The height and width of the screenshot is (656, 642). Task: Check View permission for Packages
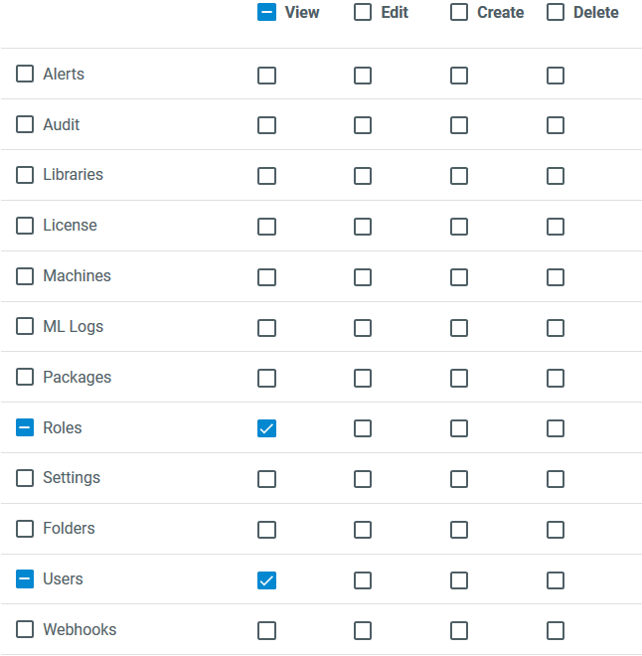(x=266, y=378)
